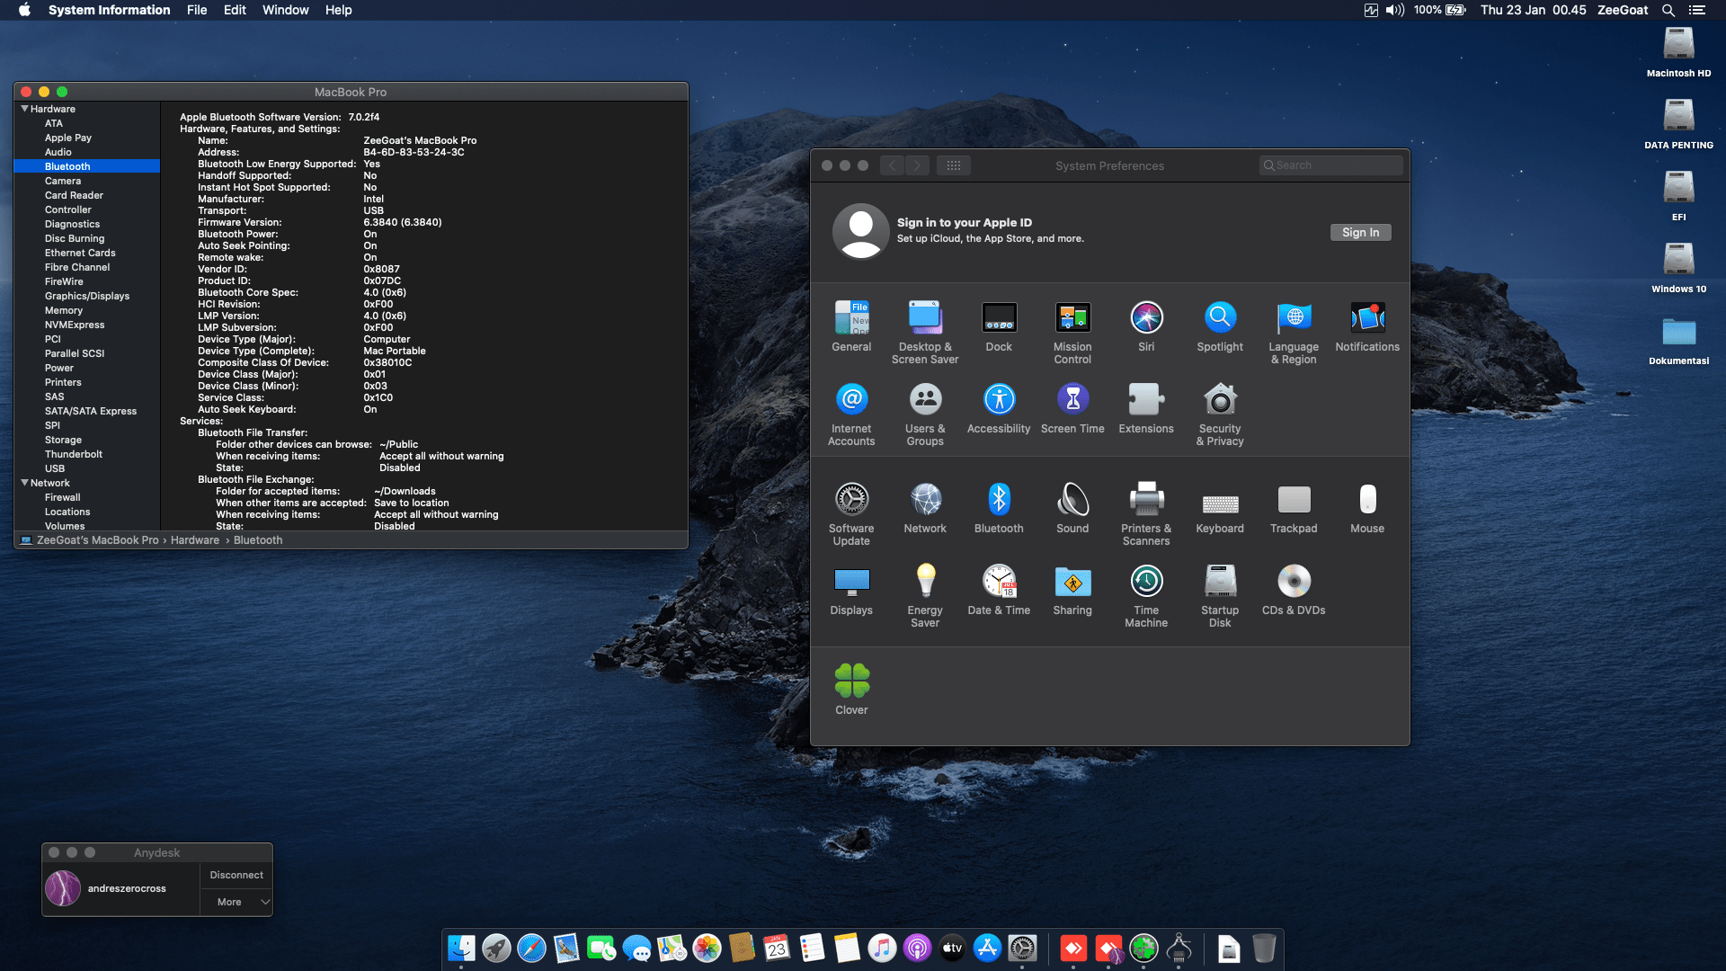Image resolution: width=1726 pixels, height=971 pixels.
Task: Open Accessibility preferences
Action: (999, 408)
